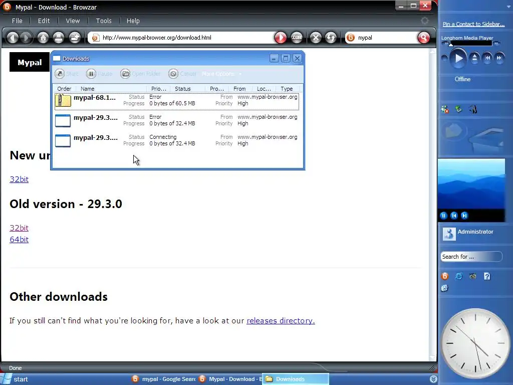Expand the More Options dropdown

click(x=222, y=74)
